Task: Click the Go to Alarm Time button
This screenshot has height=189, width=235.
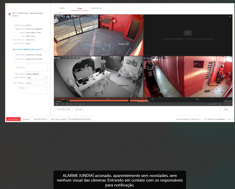Action: pos(63,109)
